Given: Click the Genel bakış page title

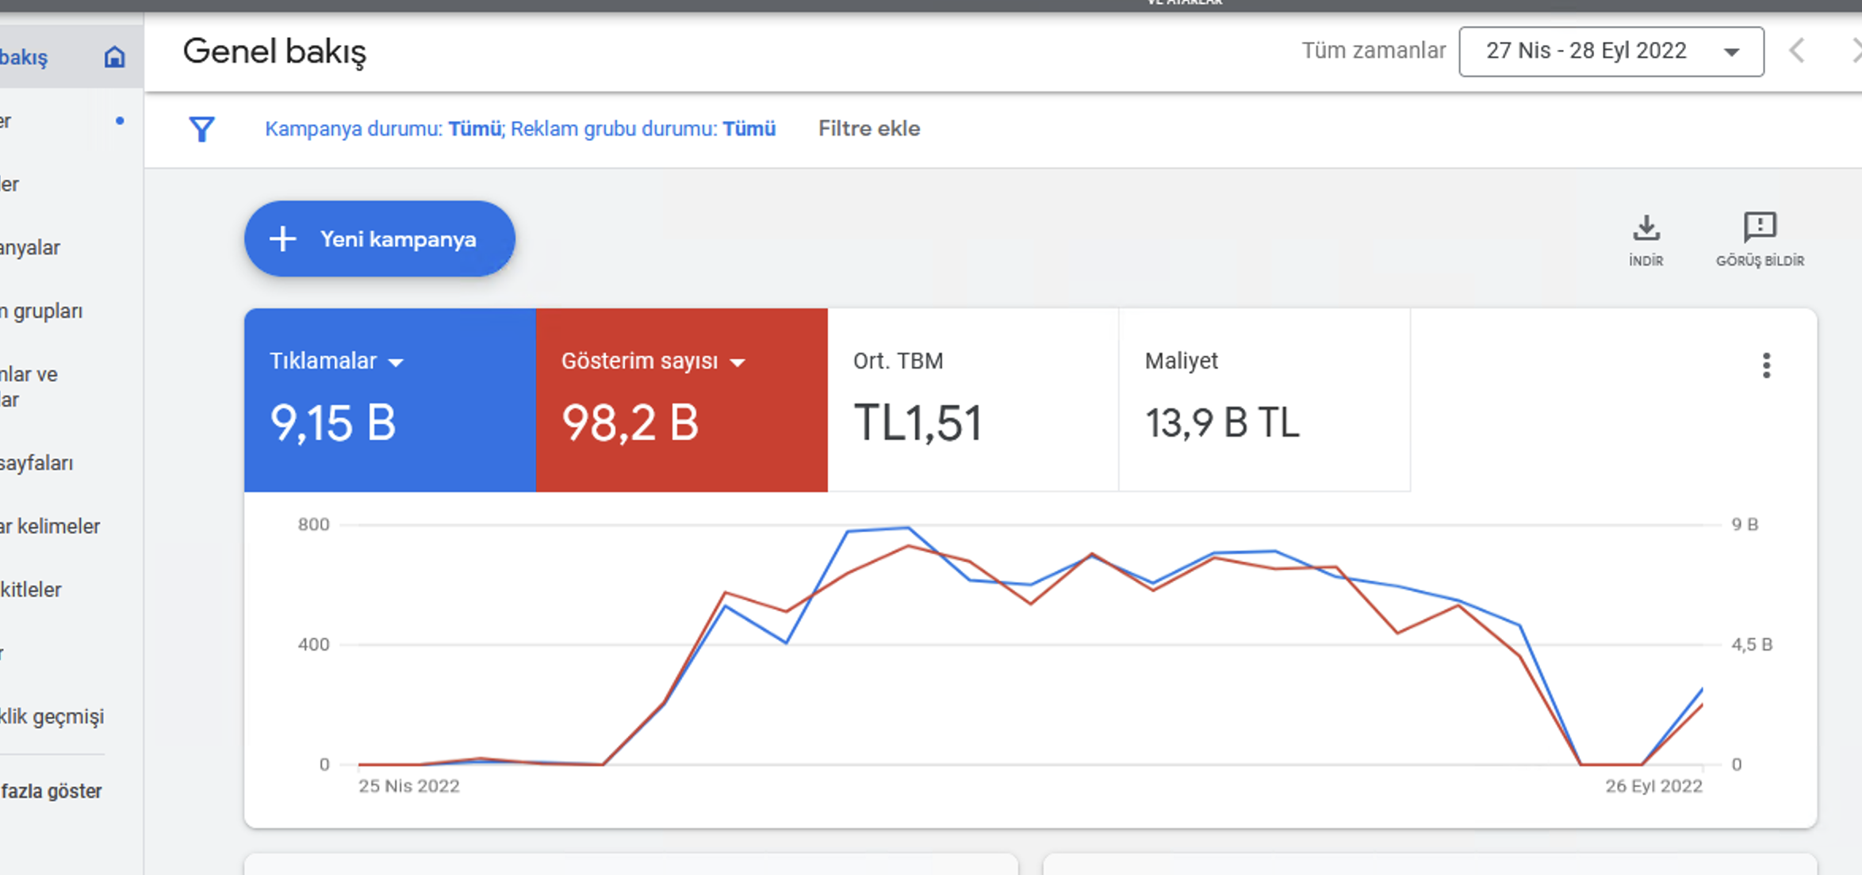Looking at the screenshot, I should 274,52.
